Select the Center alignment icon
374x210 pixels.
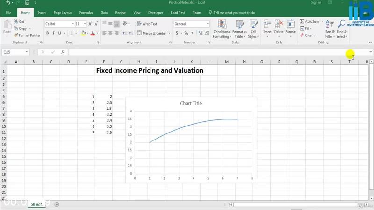(110, 33)
